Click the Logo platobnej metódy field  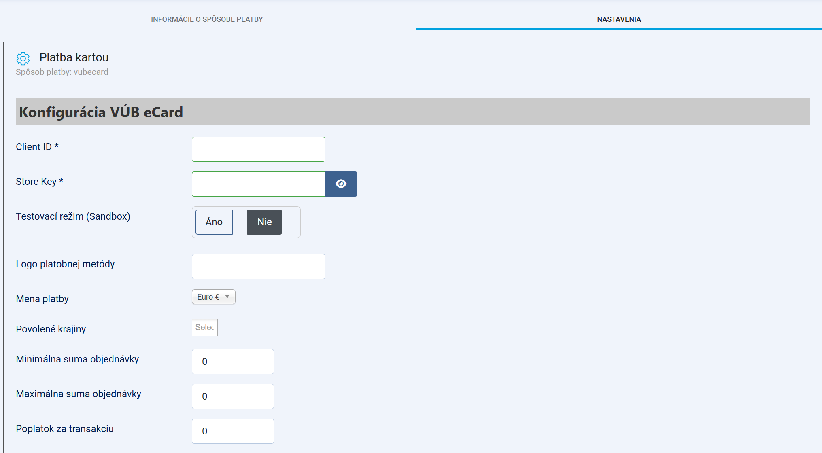[258, 266]
